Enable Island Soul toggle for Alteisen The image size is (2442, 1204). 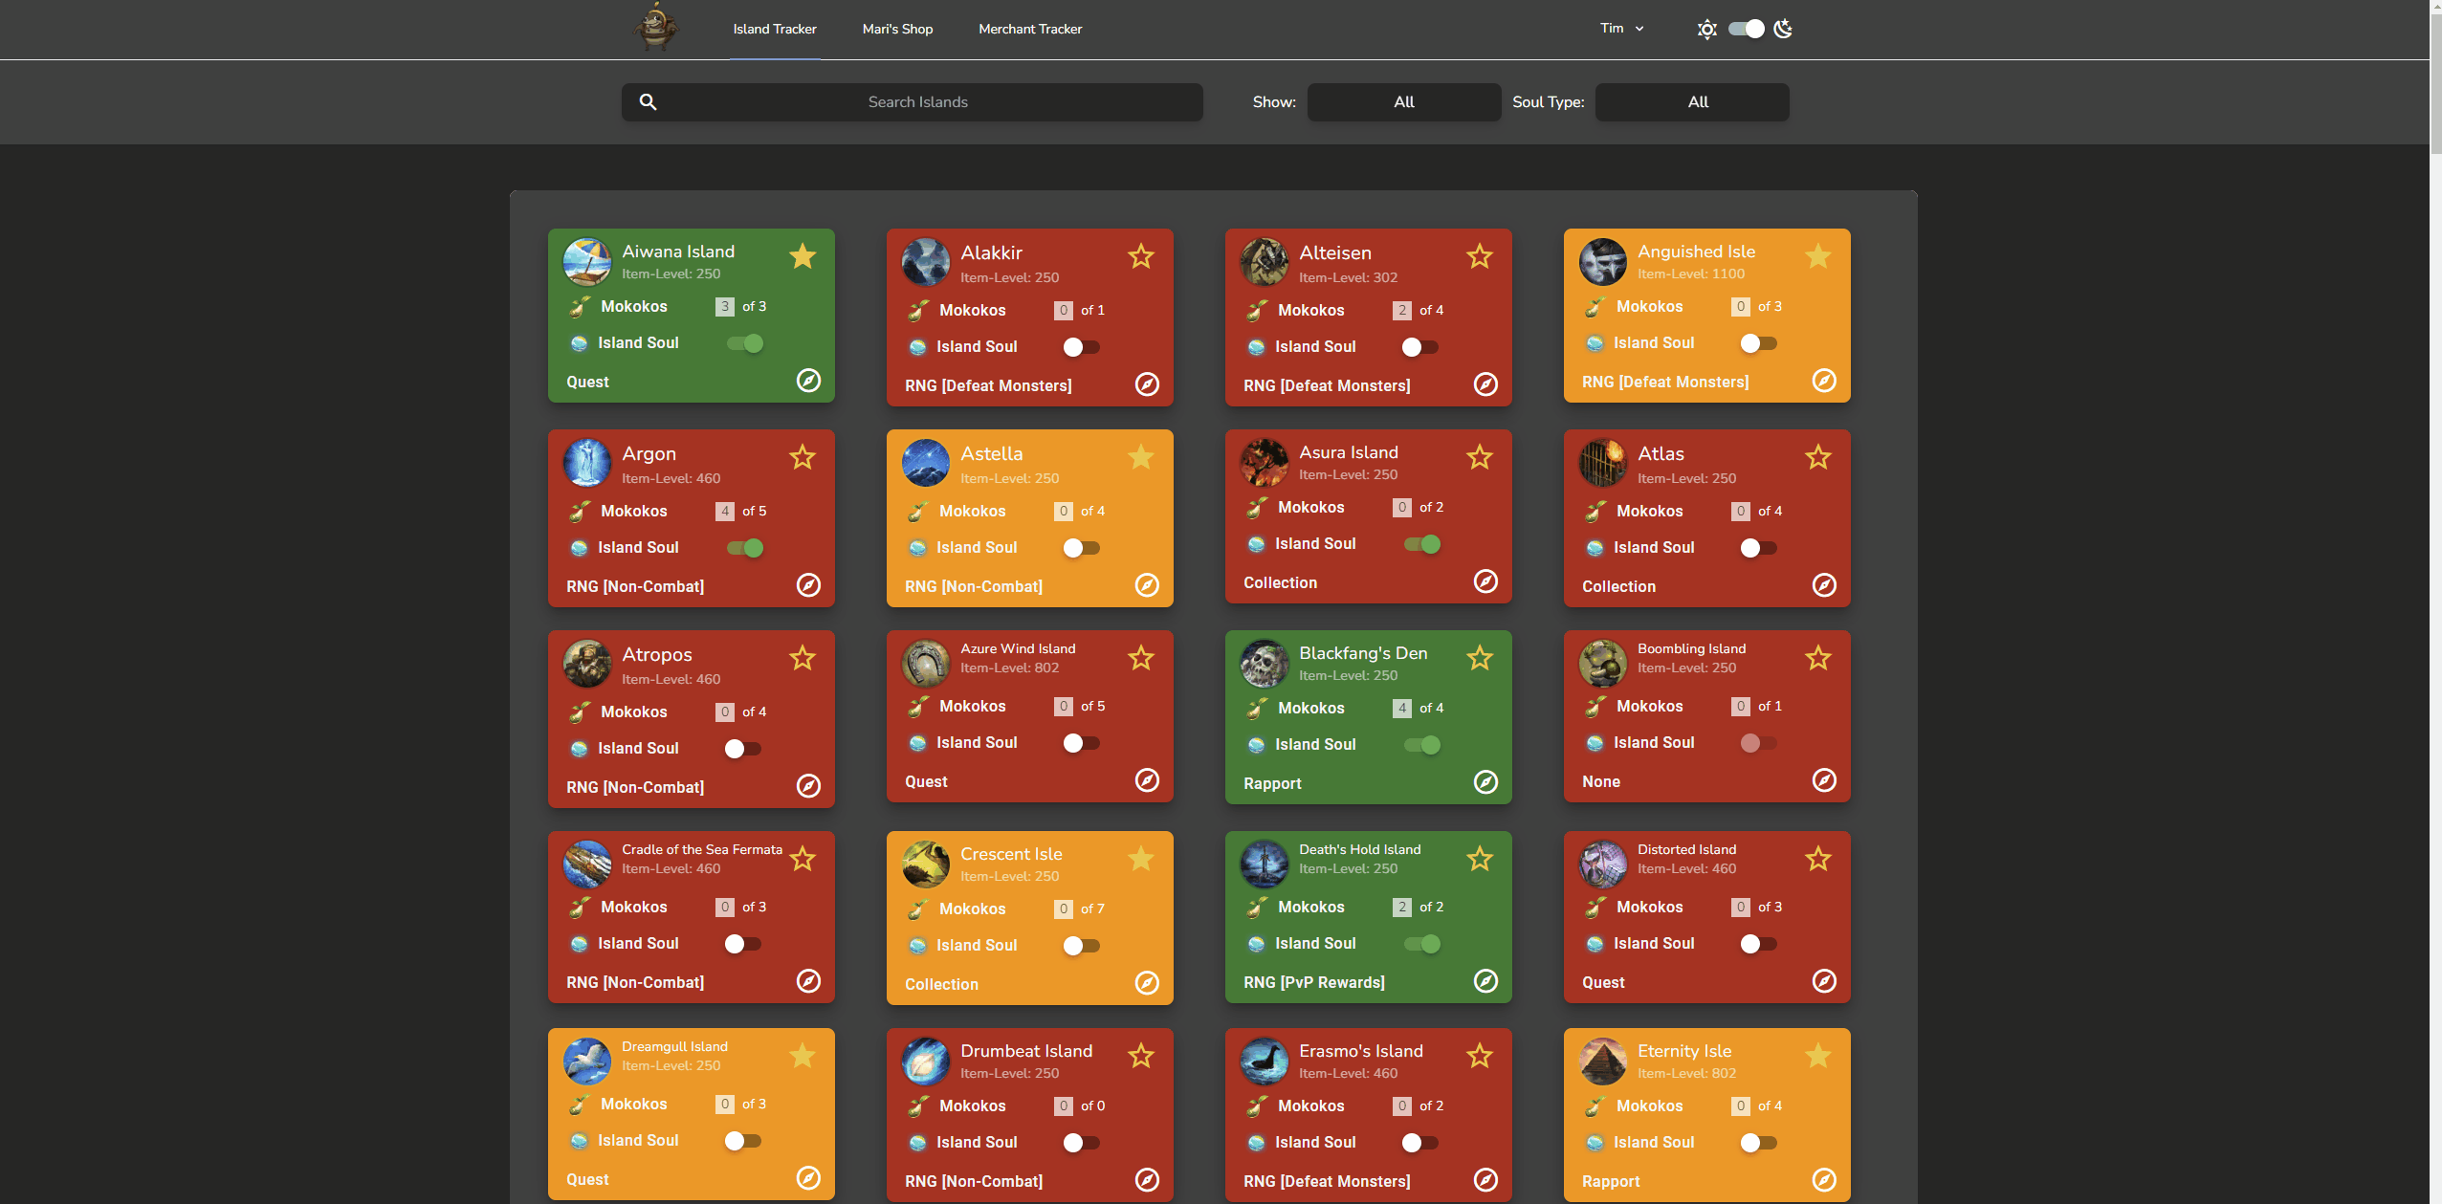click(x=1419, y=347)
